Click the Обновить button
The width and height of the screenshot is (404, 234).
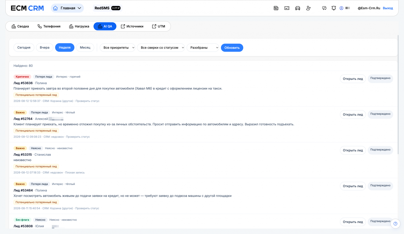(232, 48)
